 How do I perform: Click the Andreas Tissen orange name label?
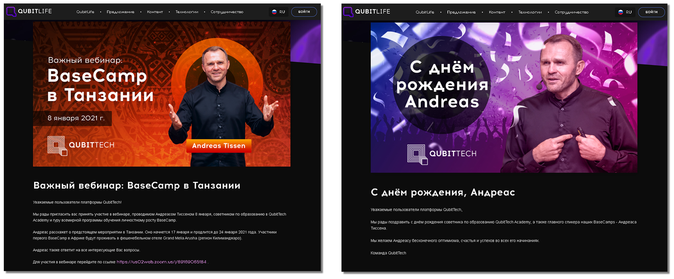(x=219, y=146)
